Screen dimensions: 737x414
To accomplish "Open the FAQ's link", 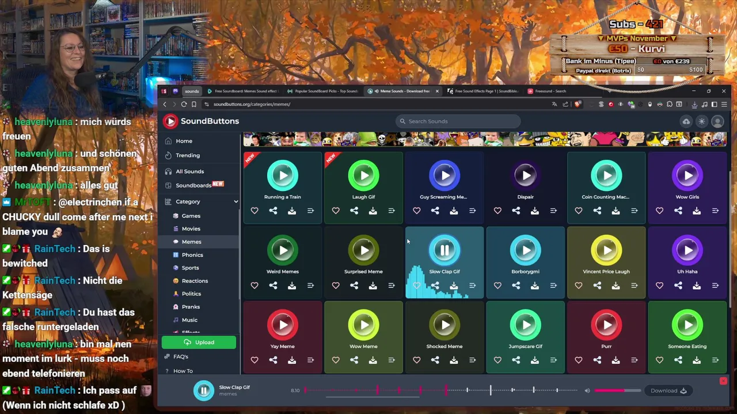I will tap(180, 357).
